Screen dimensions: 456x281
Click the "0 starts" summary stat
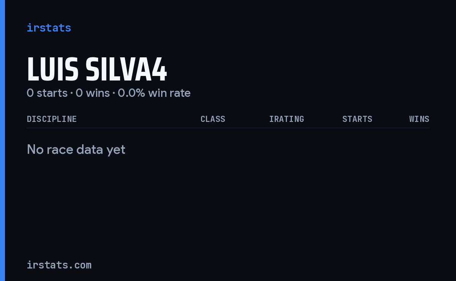tap(47, 93)
